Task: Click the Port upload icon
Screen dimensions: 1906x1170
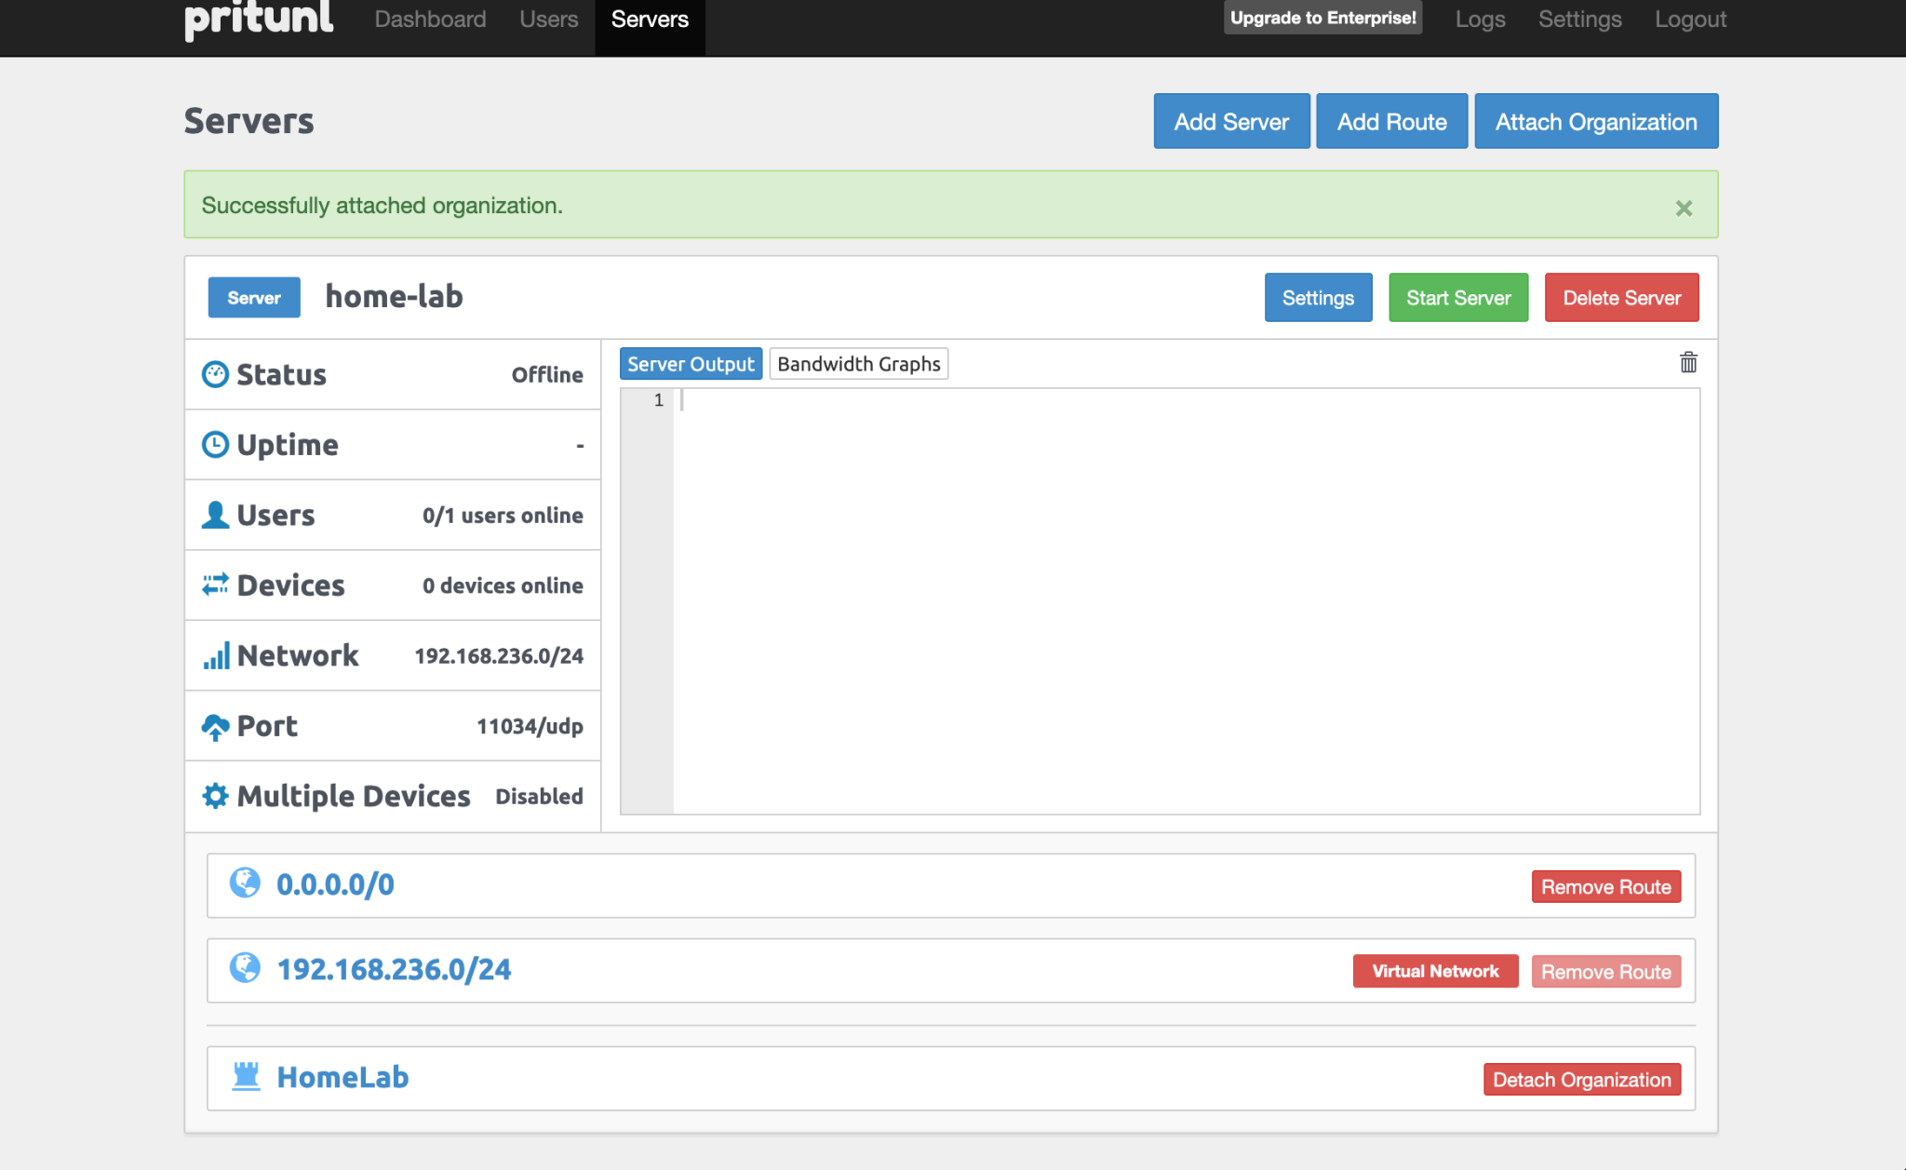Action: coord(216,726)
